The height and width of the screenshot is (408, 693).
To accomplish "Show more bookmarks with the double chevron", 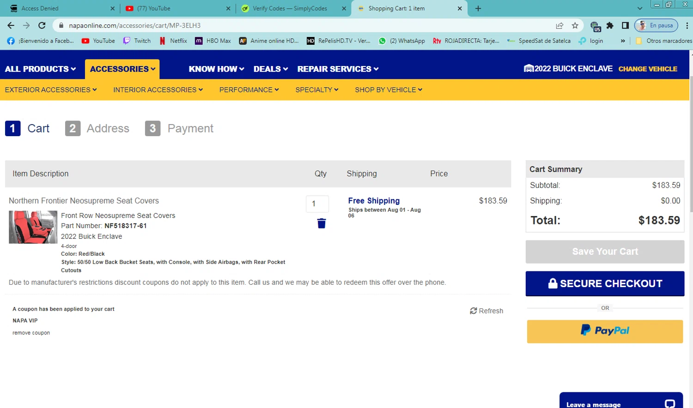I will pos(623,41).
